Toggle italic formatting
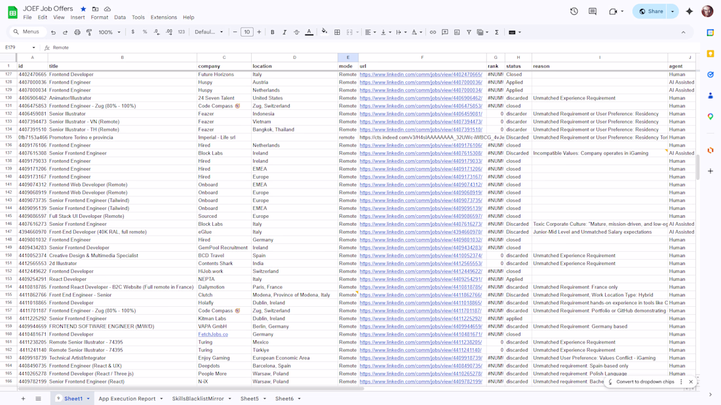 [284, 32]
